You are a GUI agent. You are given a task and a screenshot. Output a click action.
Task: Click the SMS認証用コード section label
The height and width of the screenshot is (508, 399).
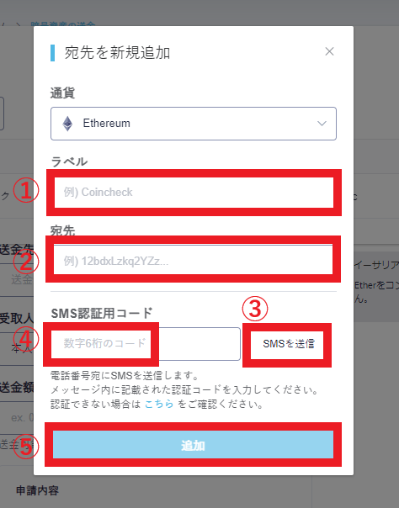point(102,313)
